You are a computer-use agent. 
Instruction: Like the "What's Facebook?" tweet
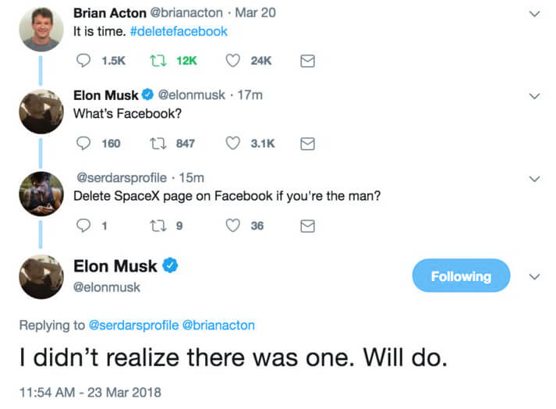click(232, 144)
